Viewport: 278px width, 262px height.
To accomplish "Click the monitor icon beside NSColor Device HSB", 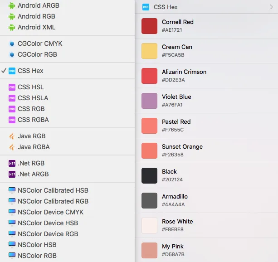I will (12, 223).
